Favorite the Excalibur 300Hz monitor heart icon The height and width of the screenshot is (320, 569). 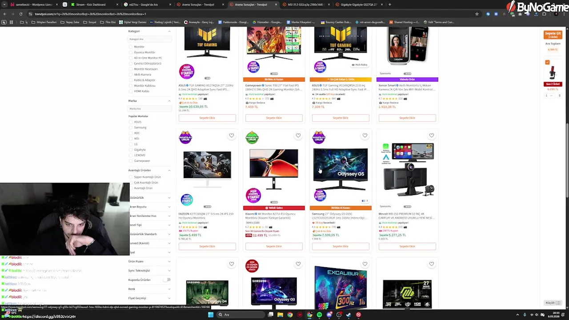(x=365, y=264)
